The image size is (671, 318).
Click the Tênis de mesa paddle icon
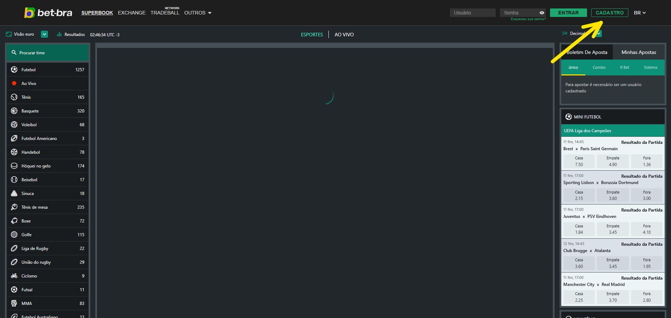14,207
